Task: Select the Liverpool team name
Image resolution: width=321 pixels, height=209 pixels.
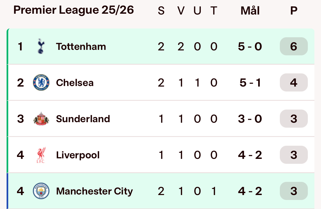Action: (x=78, y=155)
